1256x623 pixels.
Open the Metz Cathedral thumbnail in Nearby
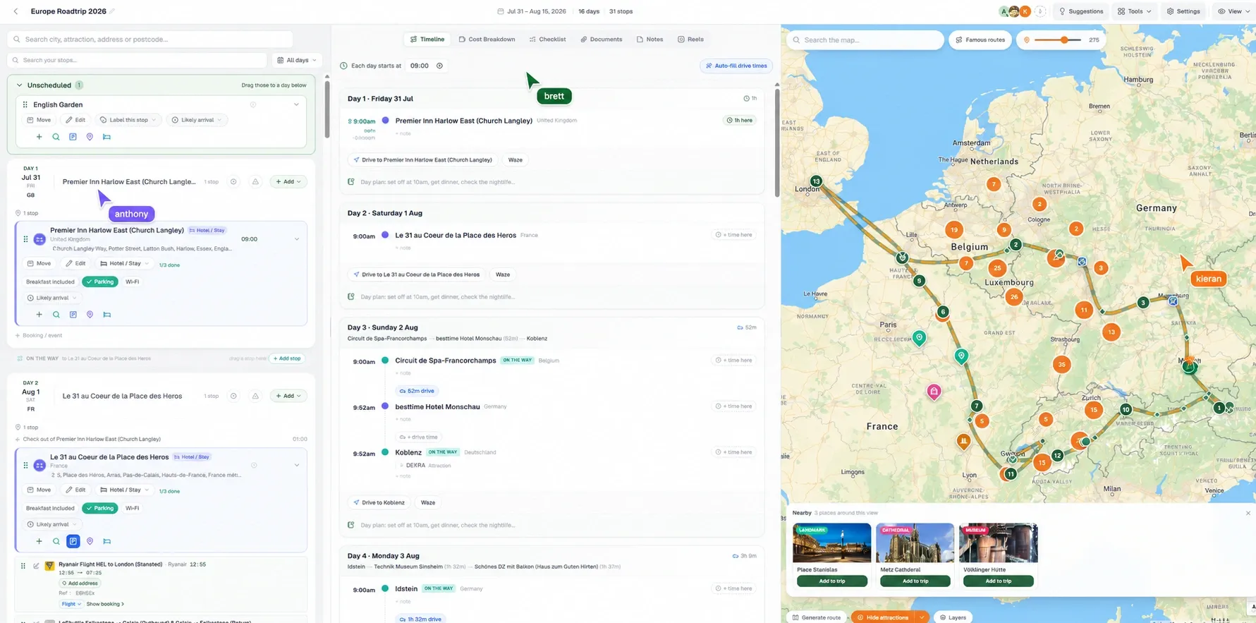point(915,543)
